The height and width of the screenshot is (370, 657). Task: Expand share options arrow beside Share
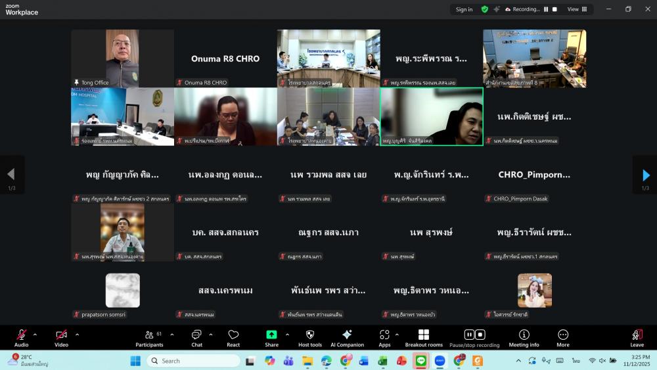click(287, 335)
